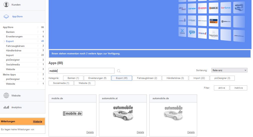
Task: Click the mobile.de card title
Action: pyautogui.click(x=57, y=98)
